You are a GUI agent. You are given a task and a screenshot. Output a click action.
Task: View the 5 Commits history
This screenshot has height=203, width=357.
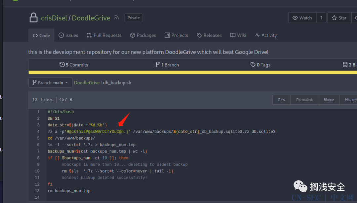tap(74, 65)
